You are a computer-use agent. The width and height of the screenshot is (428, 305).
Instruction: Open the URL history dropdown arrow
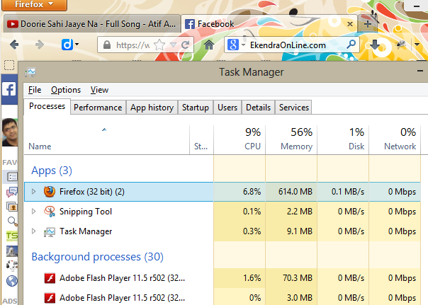(173, 45)
